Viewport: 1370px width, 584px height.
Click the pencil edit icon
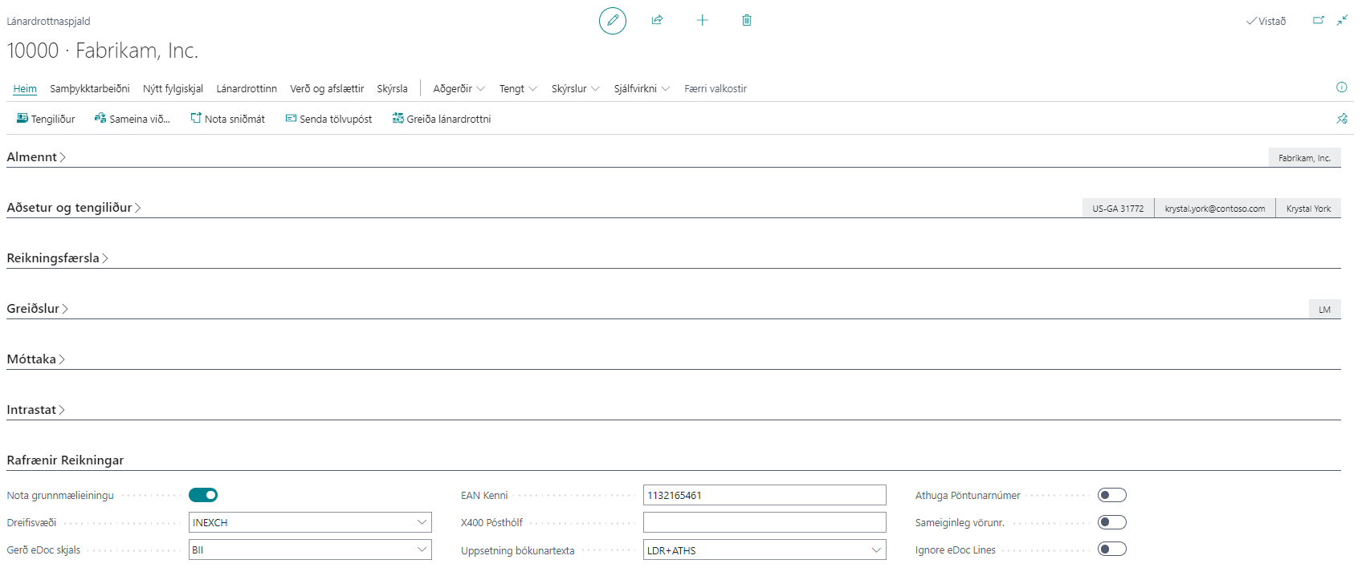pos(612,20)
